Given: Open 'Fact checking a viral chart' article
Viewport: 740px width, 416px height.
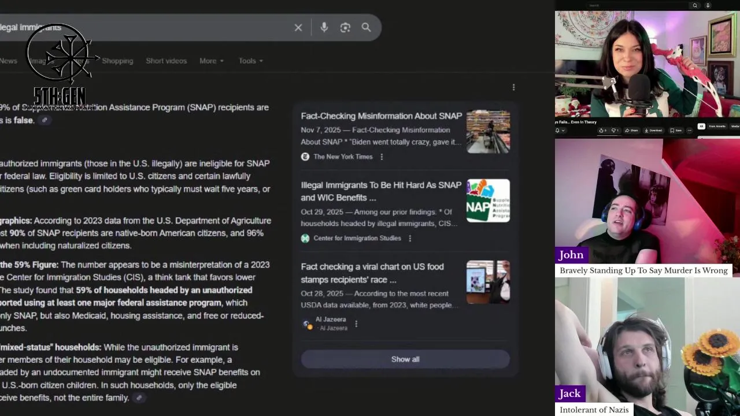Looking at the screenshot, I should [x=372, y=273].
